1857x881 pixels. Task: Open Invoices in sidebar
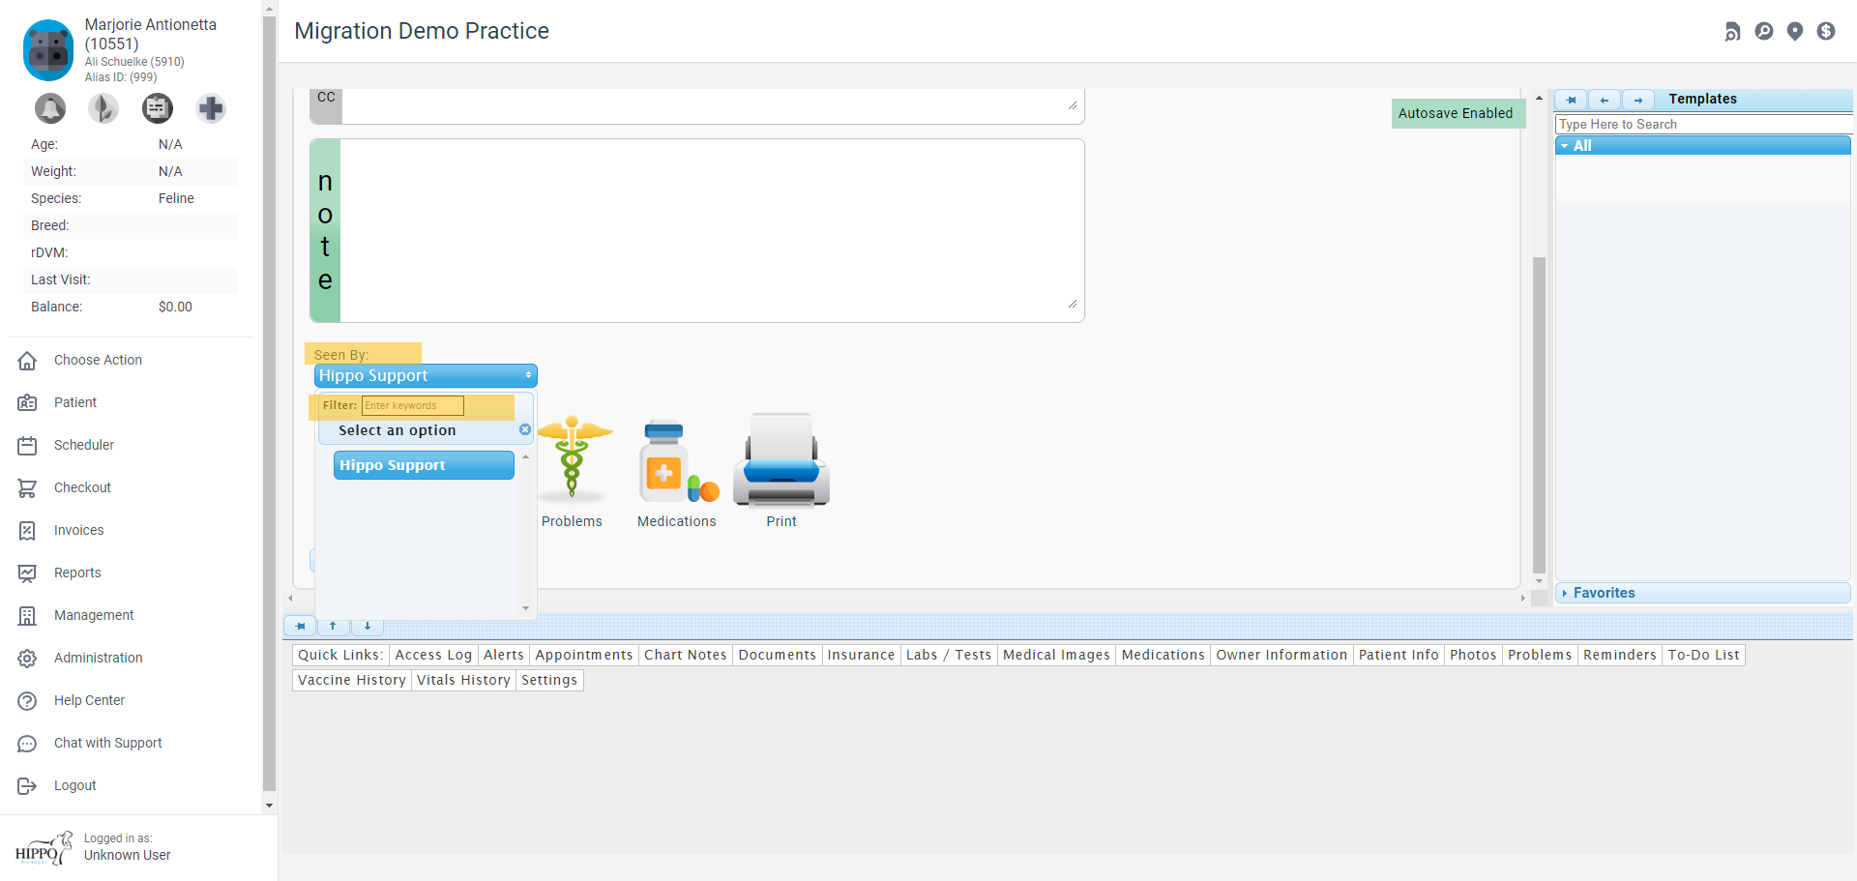pos(78,530)
